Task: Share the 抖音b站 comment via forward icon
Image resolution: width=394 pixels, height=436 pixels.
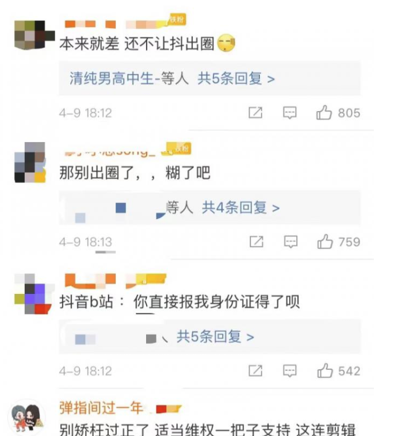Action: 255,370
